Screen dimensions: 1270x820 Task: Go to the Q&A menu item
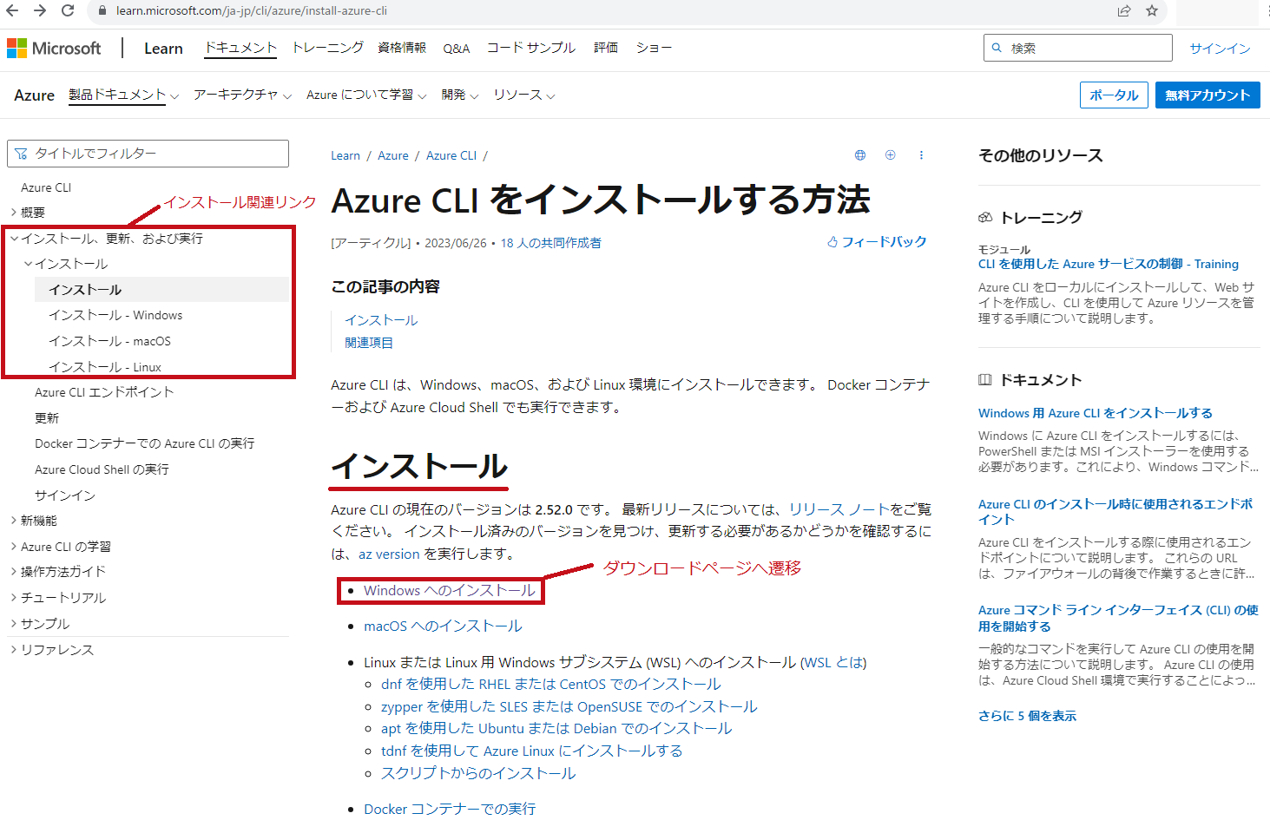click(x=456, y=49)
